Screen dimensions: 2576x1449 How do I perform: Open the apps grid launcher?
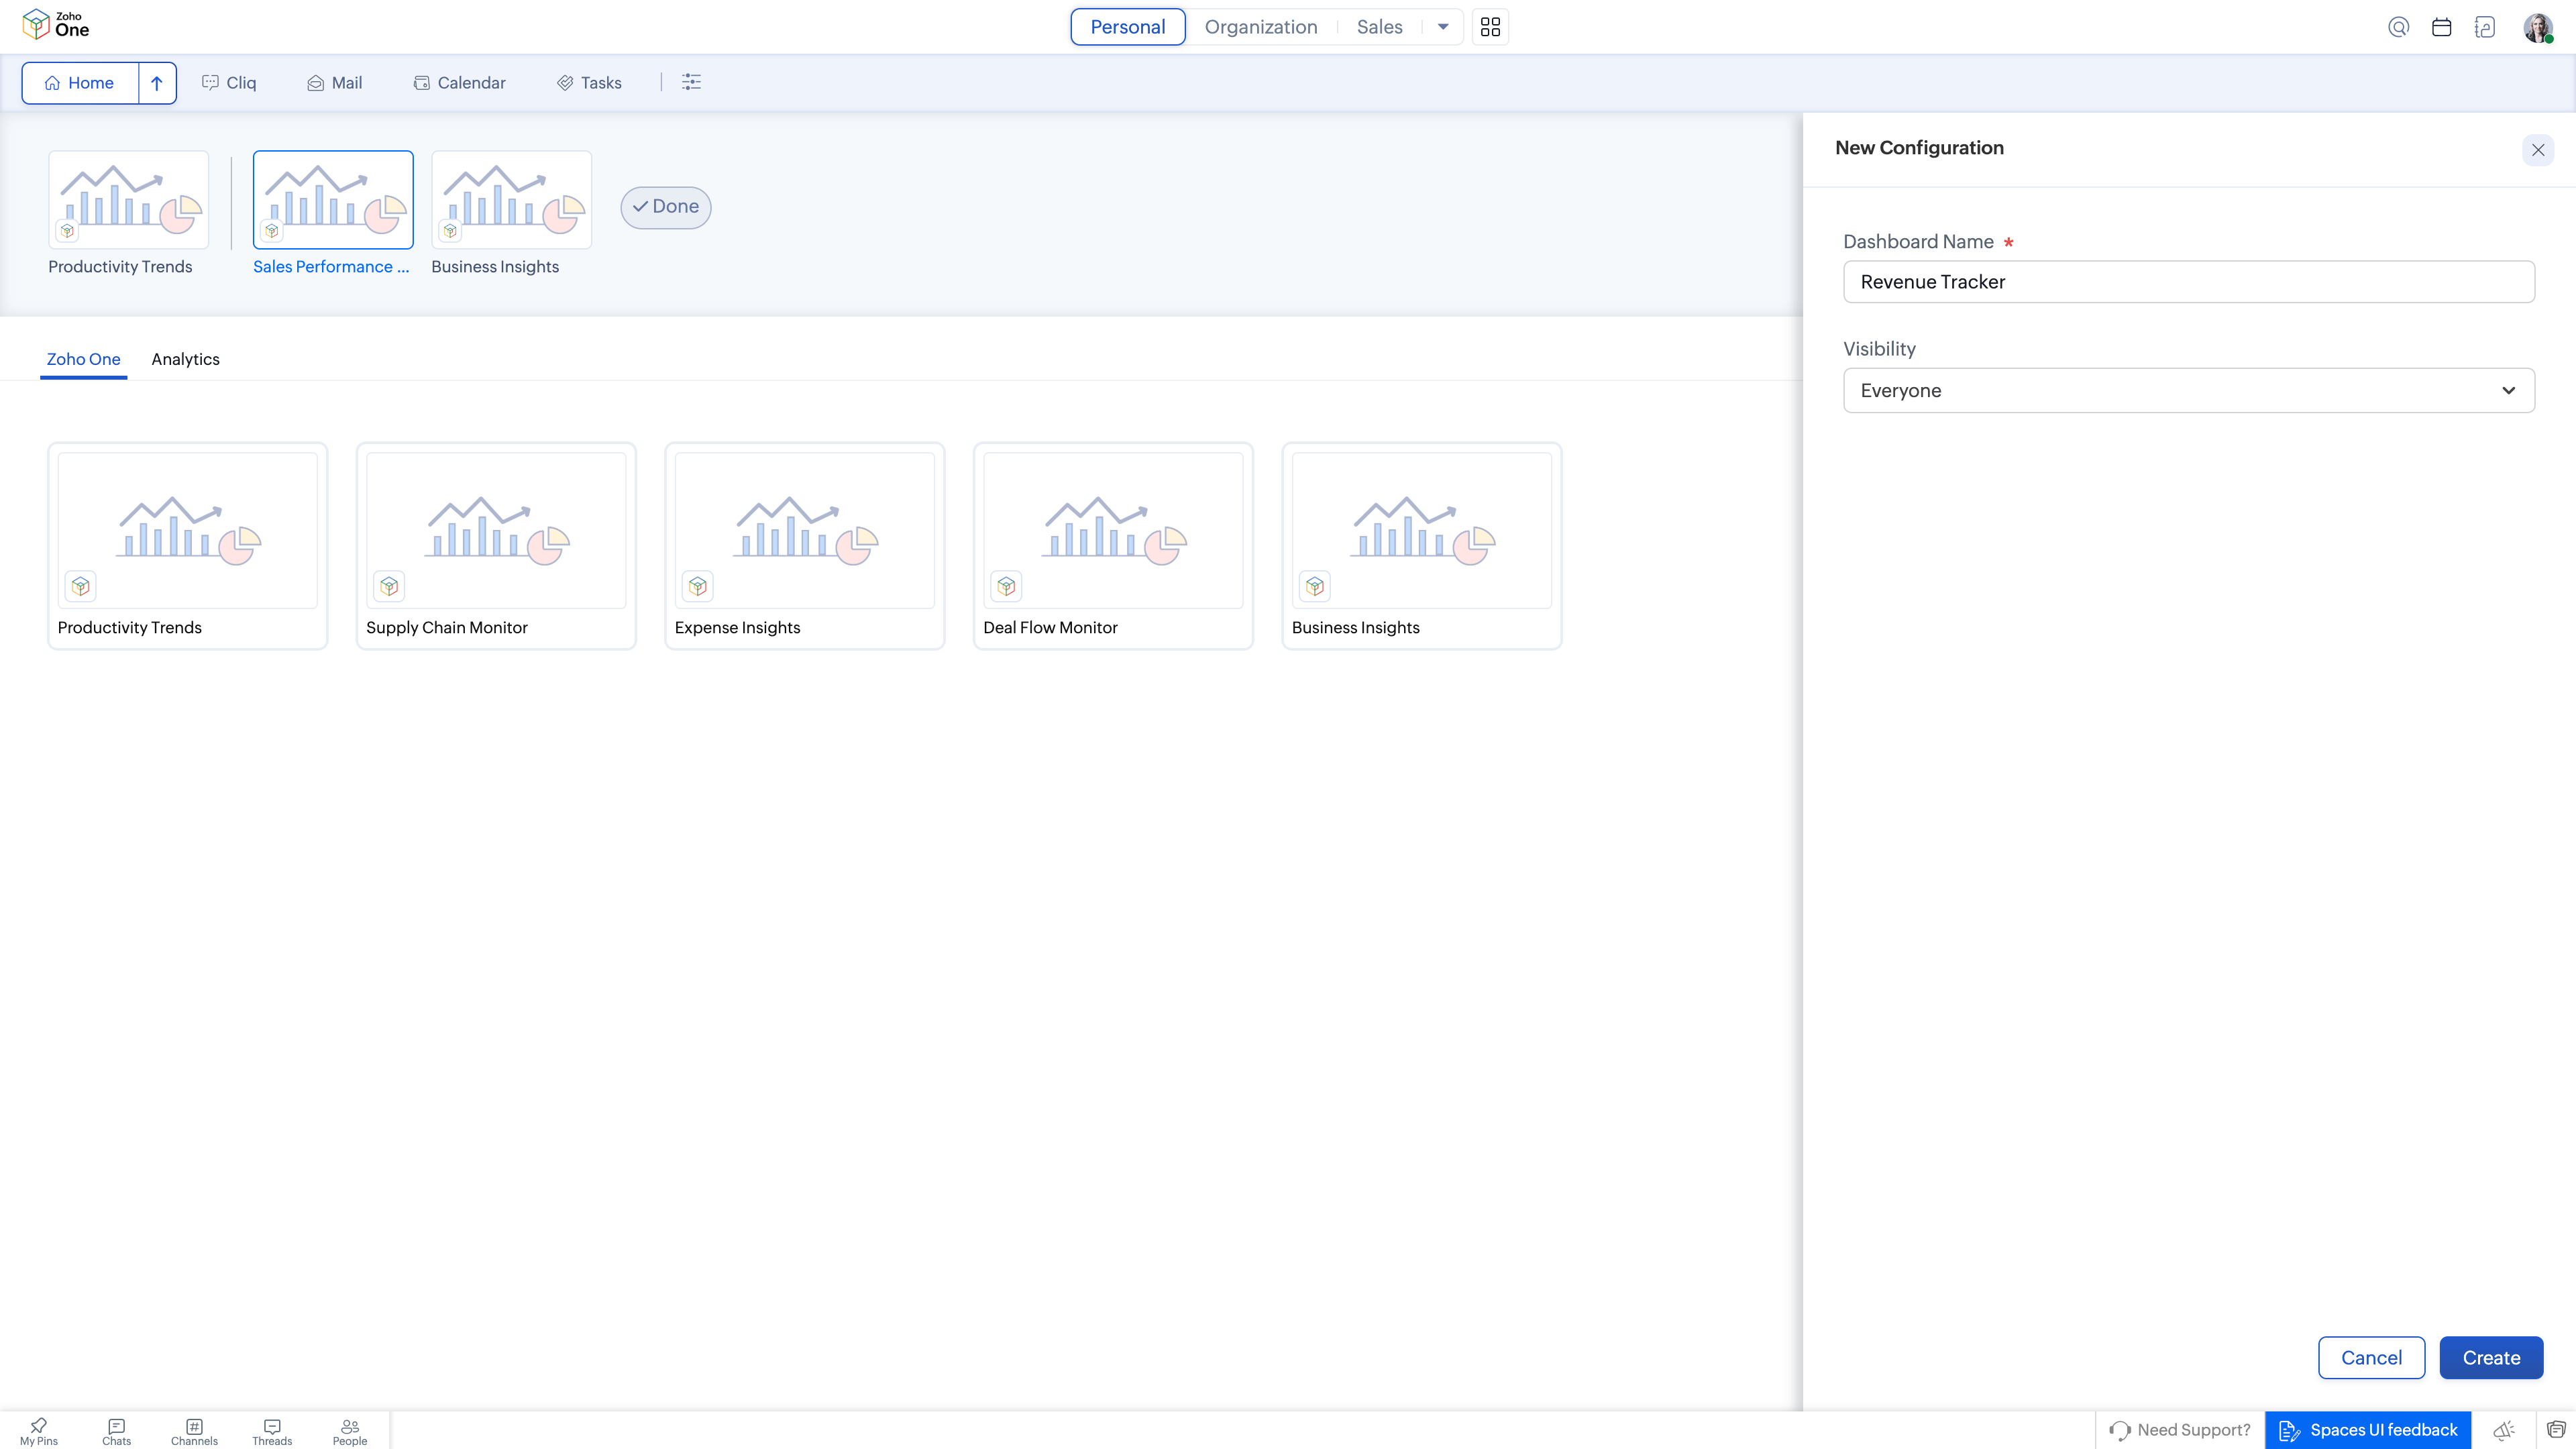tap(1489, 27)
